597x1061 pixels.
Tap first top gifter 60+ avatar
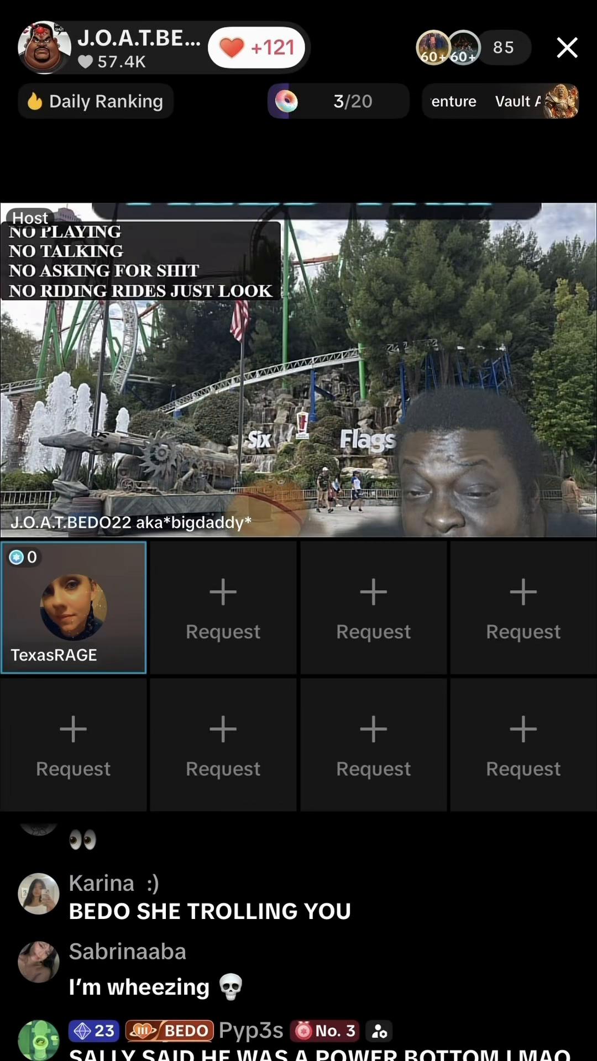click(433, 48)
